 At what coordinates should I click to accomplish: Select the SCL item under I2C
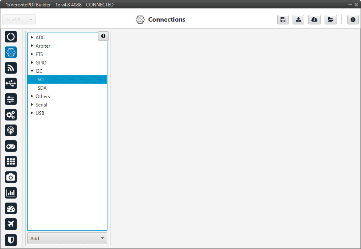click(67, 80)
